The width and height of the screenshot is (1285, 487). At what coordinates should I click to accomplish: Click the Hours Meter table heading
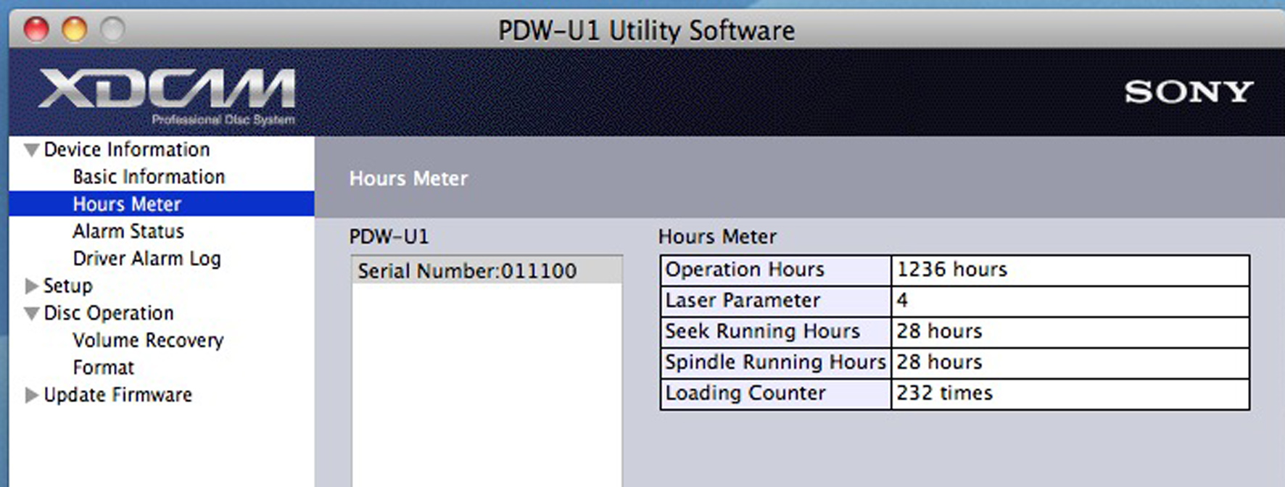coord(717,237)
